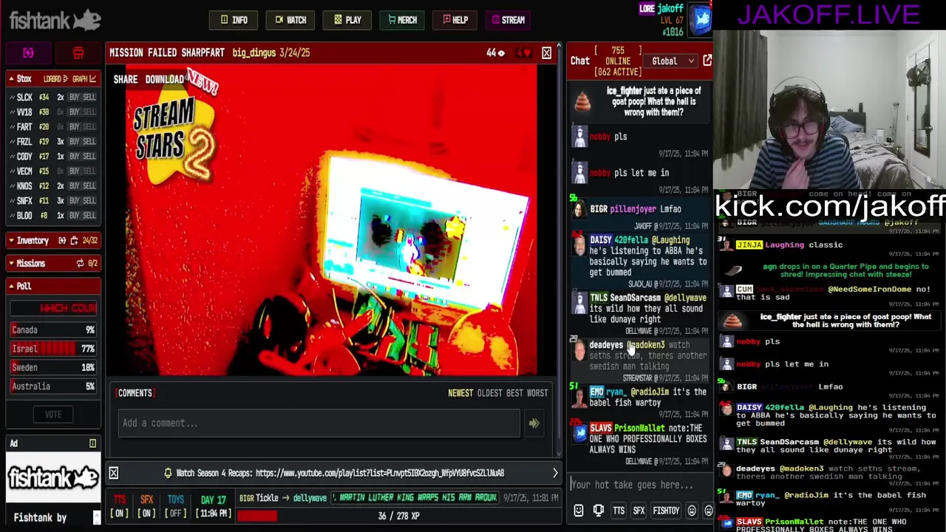
Task: Collapse the Poll panel
Action: (x=11, y=287)
